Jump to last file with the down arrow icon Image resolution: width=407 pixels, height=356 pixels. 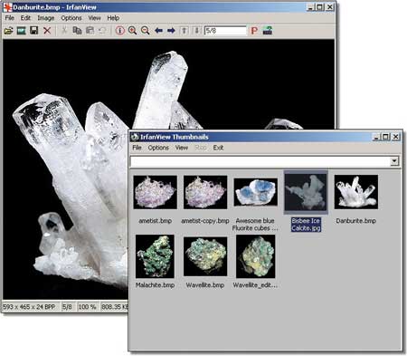pyautogui.click(x=197, y=31)
